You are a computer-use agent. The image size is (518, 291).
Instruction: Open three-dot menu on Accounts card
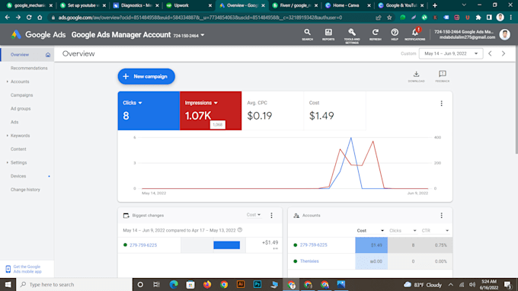coord(441,216)
